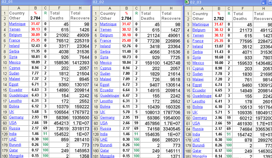Click Martinique 31.47 percent in window 02_02
Screen dimensions: 272x158
(127, 24)
